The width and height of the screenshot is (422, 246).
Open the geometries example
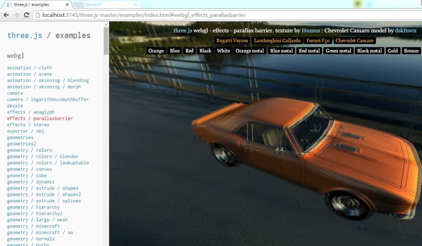pyautogui.click(x=20, y=138)
